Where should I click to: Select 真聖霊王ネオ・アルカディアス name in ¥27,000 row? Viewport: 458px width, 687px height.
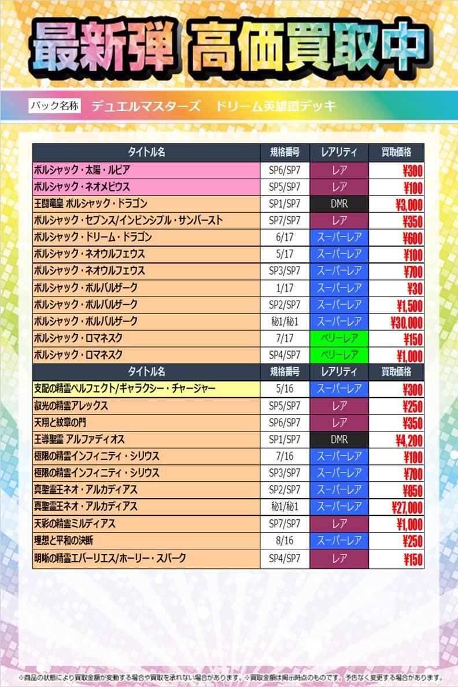(86, 507)
